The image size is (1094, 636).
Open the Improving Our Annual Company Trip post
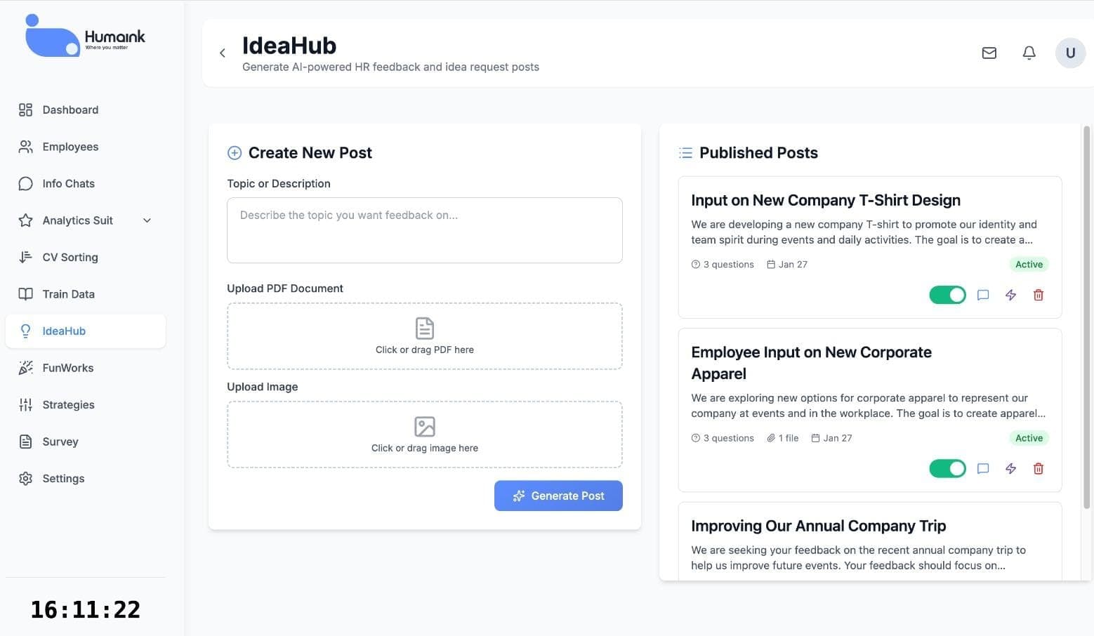pos(818,525)
